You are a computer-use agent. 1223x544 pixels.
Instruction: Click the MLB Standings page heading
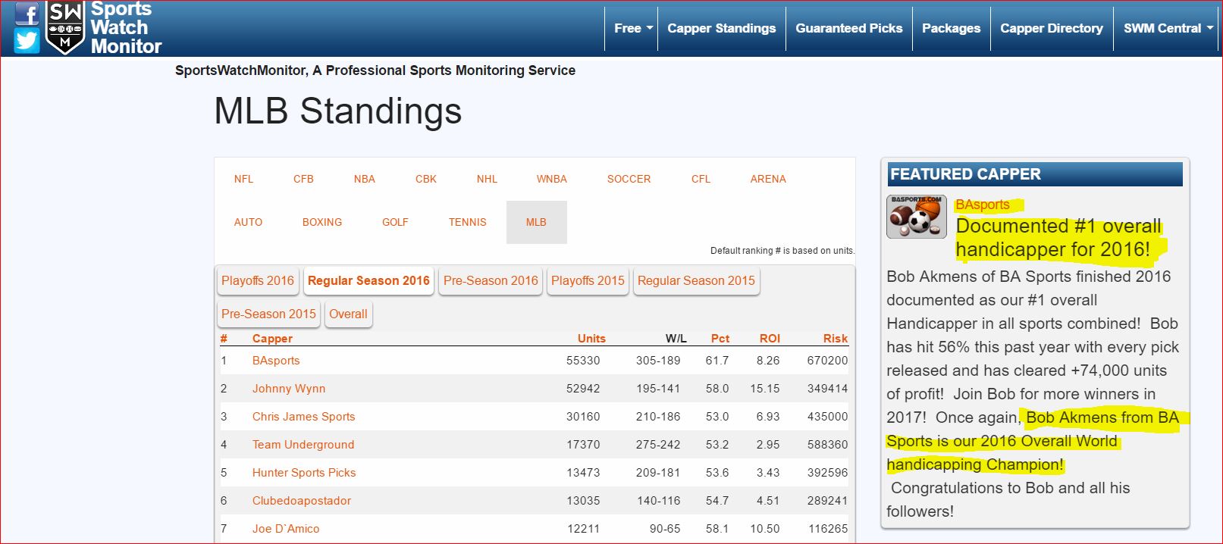pos(338,111)
